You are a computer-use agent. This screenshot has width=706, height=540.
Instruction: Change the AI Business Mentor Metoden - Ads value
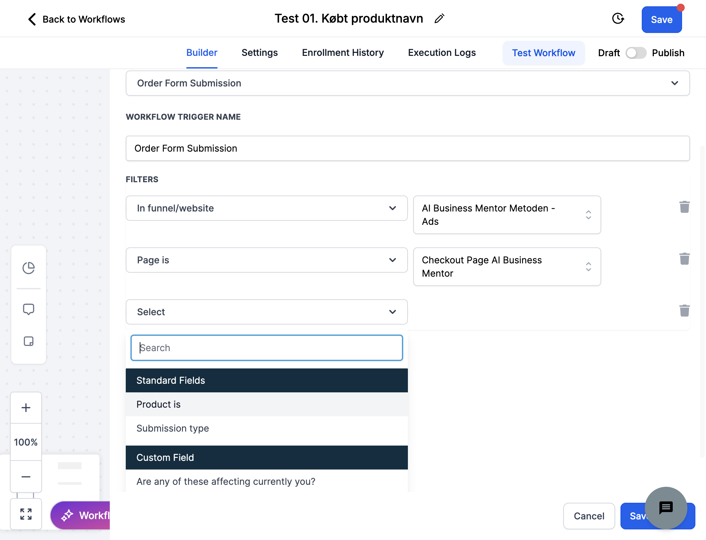click(x=507, y=215)
